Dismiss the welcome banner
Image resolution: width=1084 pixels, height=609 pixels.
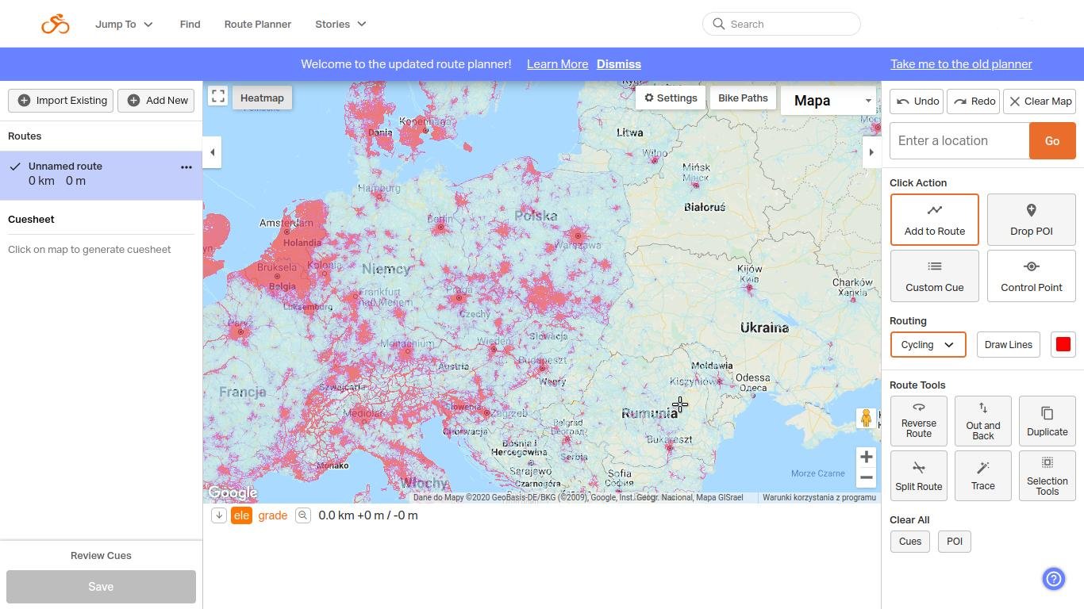pyautogui.click(x=618, y=64)
